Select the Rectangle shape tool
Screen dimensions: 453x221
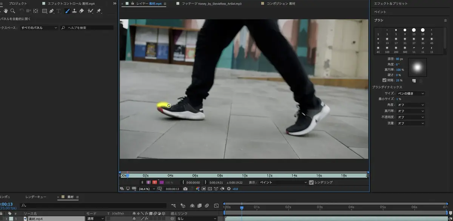click(x=45, y=11)
